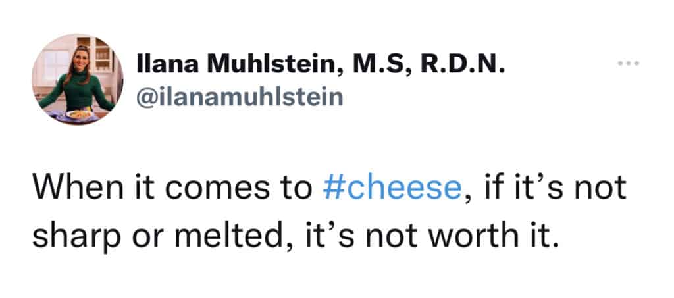Click the "R.D.N." credential in the name

point(464,66)
